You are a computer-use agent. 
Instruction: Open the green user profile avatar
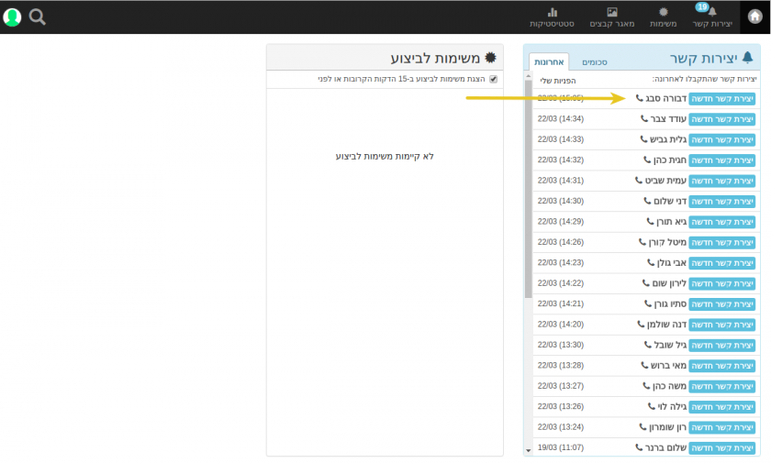(12, 17)
